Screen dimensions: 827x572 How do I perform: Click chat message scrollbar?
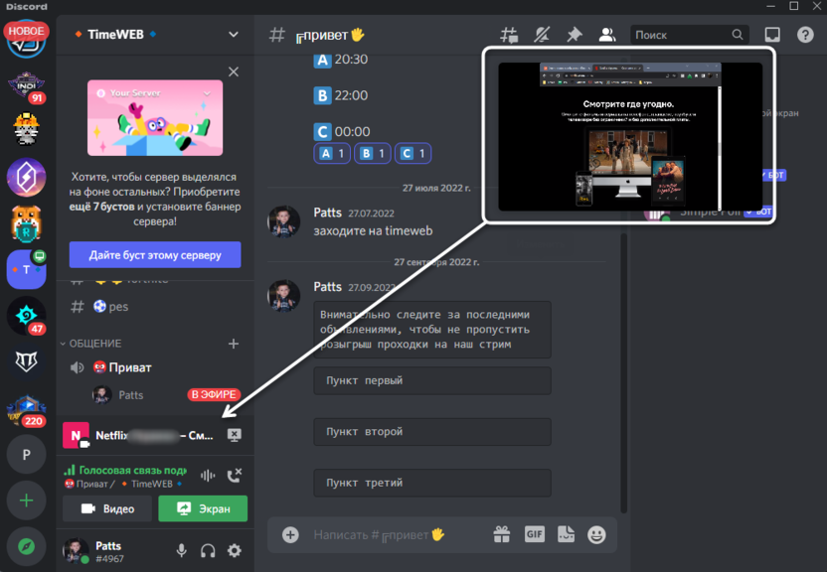624,373
